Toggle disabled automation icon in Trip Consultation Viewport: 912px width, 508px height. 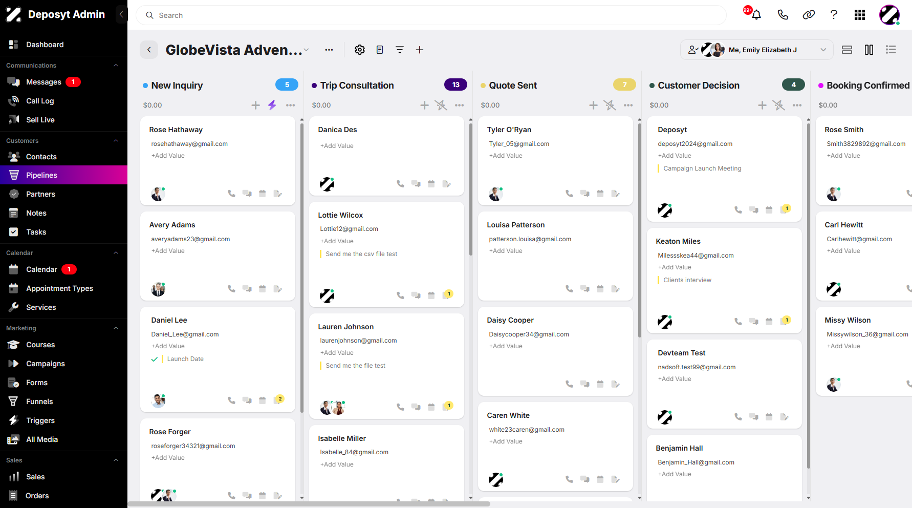pos(441,105)
